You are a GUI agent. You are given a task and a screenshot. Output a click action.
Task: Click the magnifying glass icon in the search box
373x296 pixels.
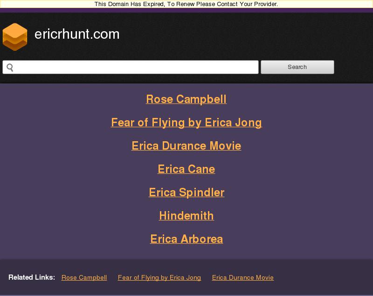click(x=11, y=67)
